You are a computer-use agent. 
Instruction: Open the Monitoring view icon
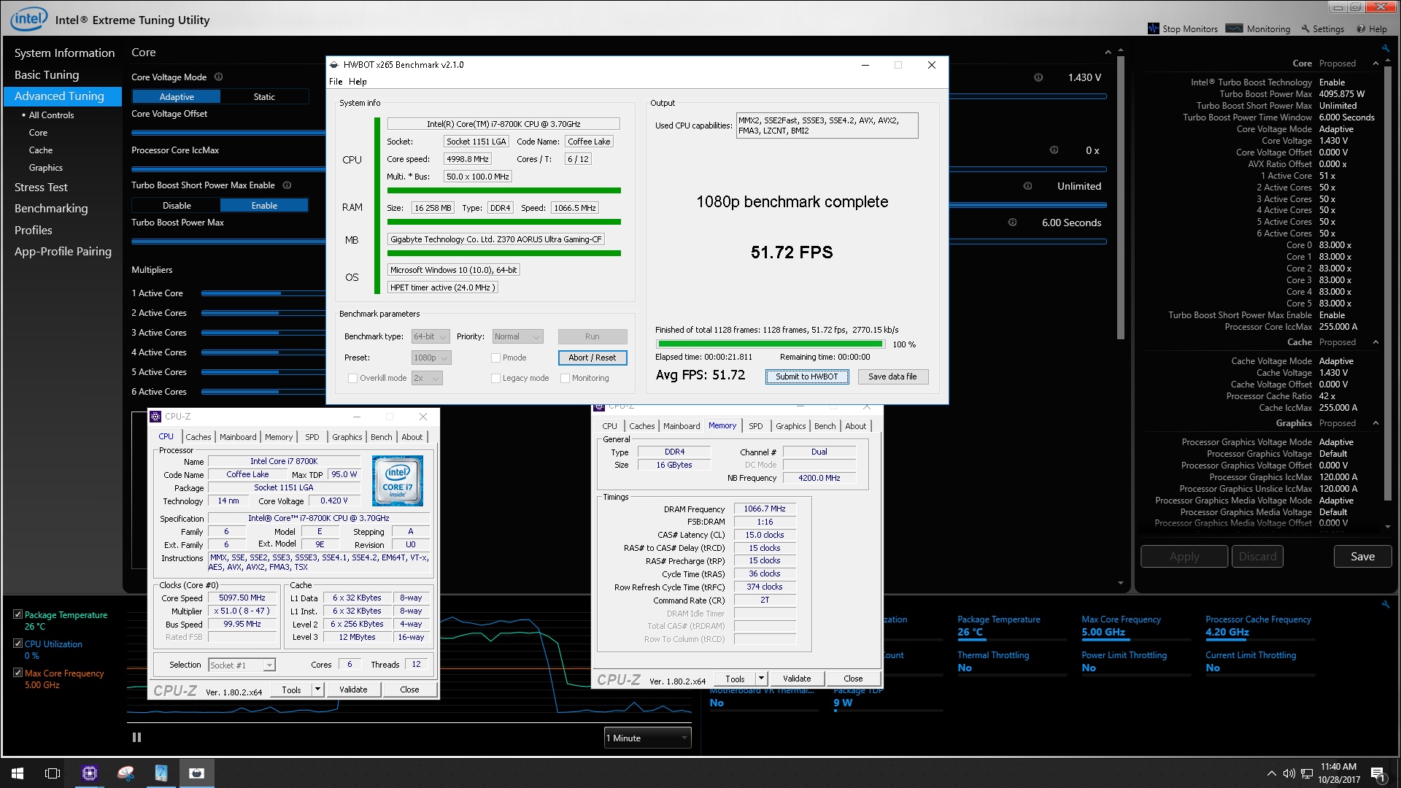tap(1234, 28)
